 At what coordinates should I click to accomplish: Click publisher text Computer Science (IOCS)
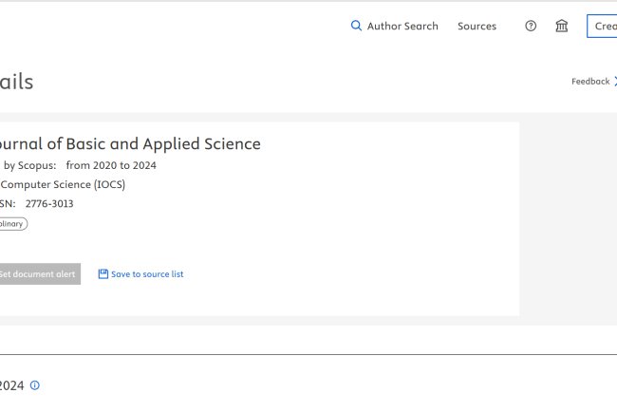(63, 184)
